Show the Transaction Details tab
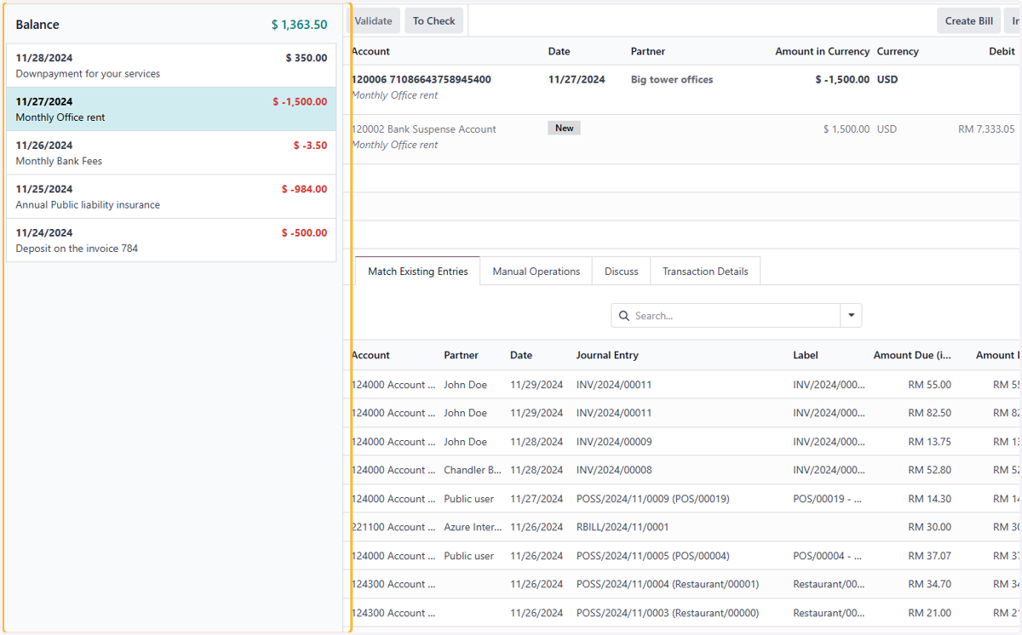The height and width of the screenshot is (635, 1022). click(x=705, y=272)
